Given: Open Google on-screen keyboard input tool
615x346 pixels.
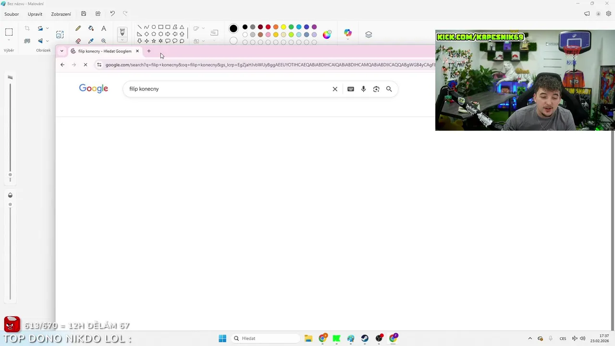Looking at the screenshot, I should 351,89.
